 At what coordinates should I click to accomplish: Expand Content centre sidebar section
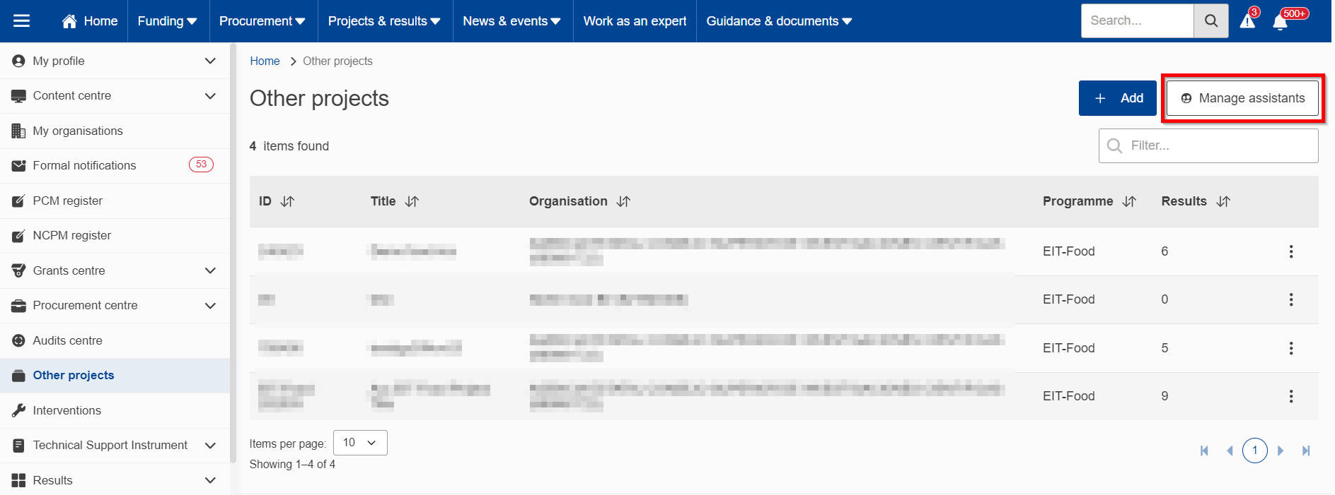click(210, 96)
